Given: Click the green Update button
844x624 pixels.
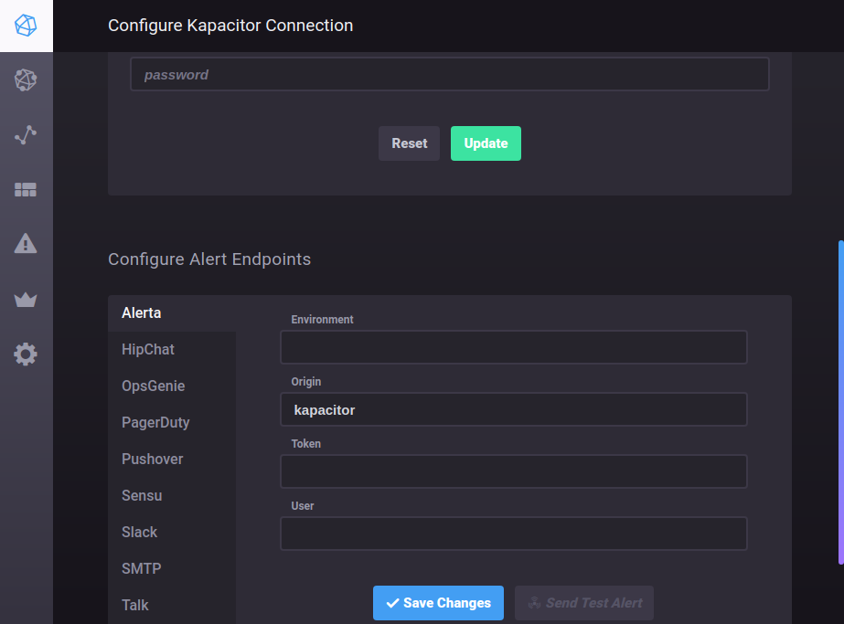Looking at the screenshot, I should tap(486, 143).
